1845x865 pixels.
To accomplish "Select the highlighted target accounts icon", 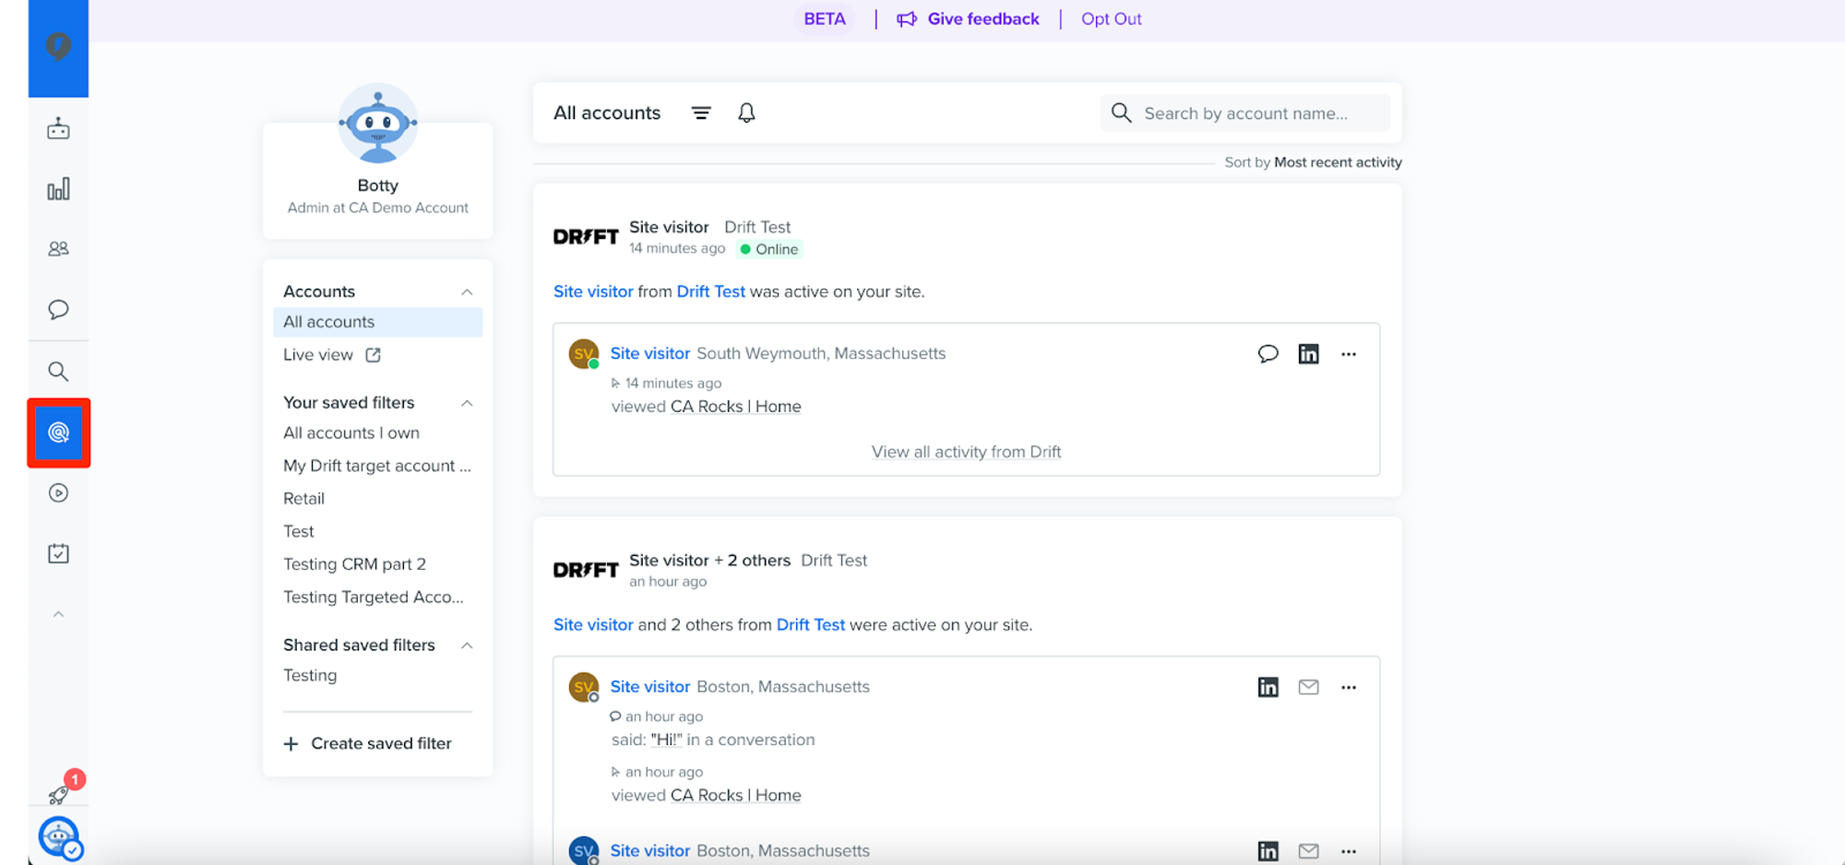I will click(x=58, y=432).
